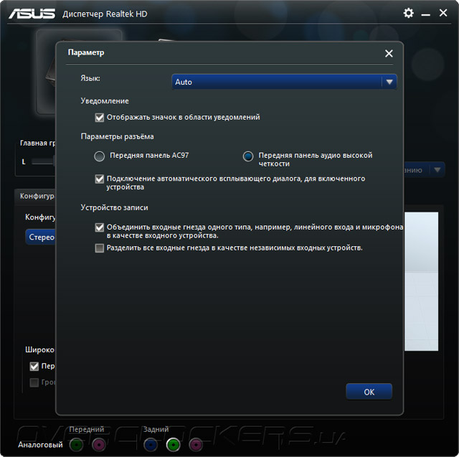The image size is (459, 457).
Task: Select Передняя панель AC97 radio button
Action: (100, 156)
